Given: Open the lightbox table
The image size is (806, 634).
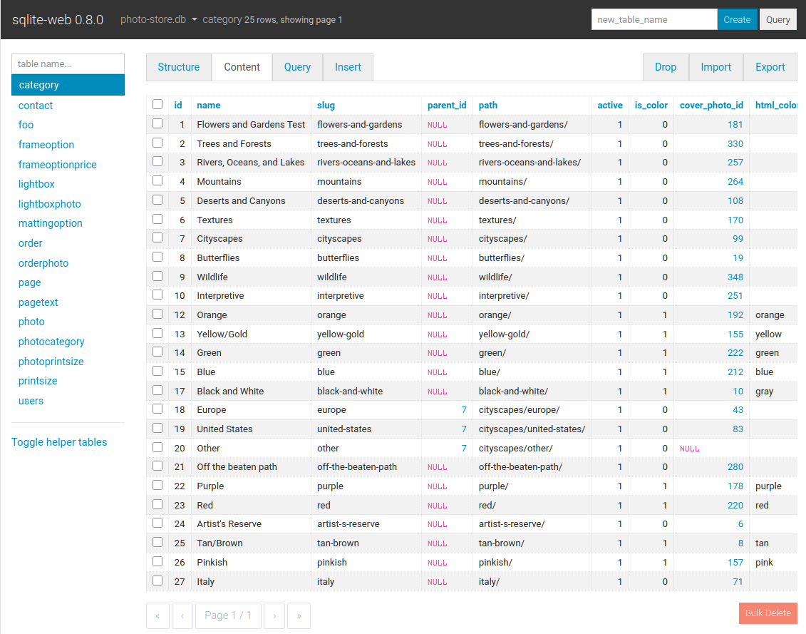Looking at the screenshot, I should [x=36, y=184].
